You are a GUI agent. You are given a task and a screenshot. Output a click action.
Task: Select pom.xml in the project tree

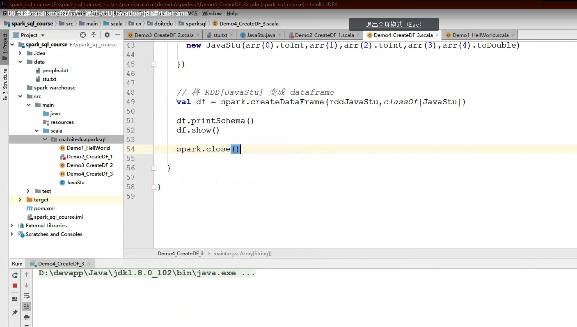[x=44, y=208]
